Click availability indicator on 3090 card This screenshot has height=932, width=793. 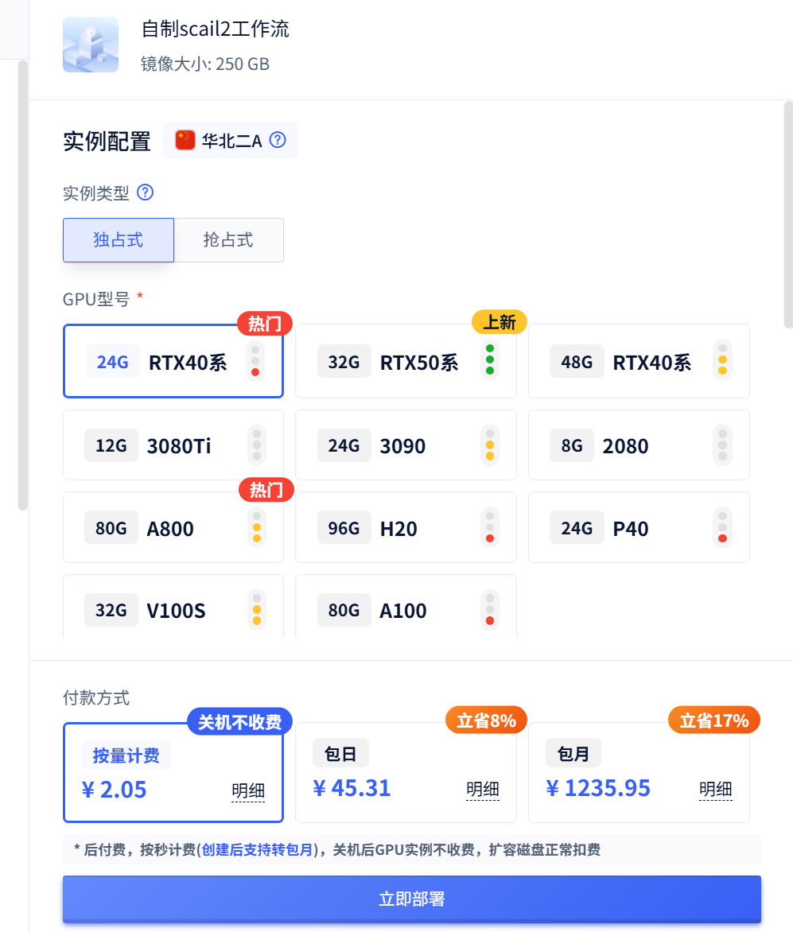pos(490,445)
